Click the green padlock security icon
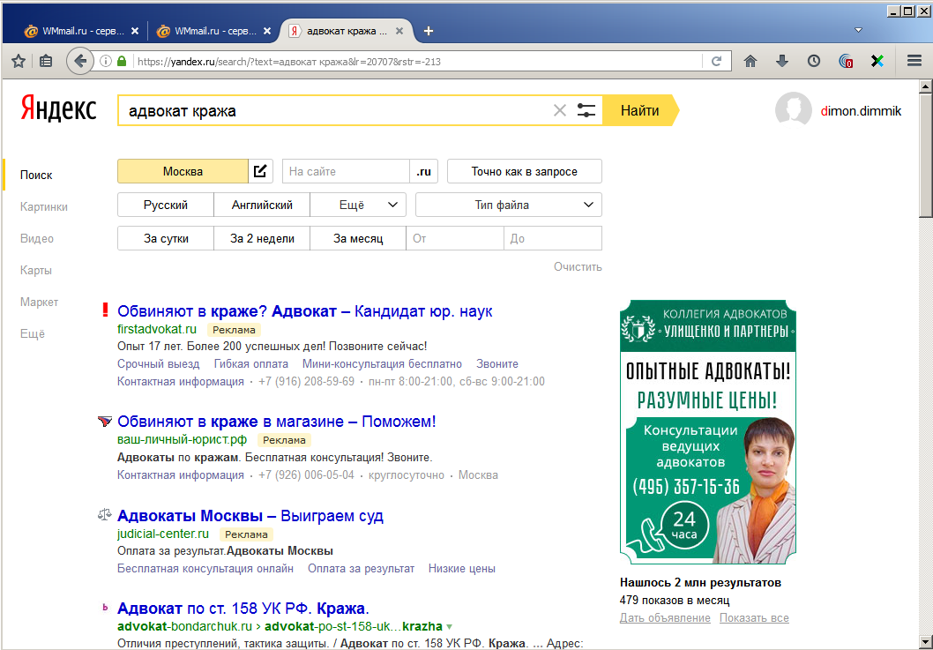Viewport: 933px width, 650px height. click(122, 61)
